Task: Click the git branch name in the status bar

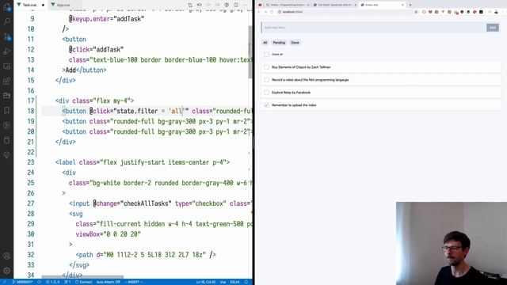Action: coord(23,282)
